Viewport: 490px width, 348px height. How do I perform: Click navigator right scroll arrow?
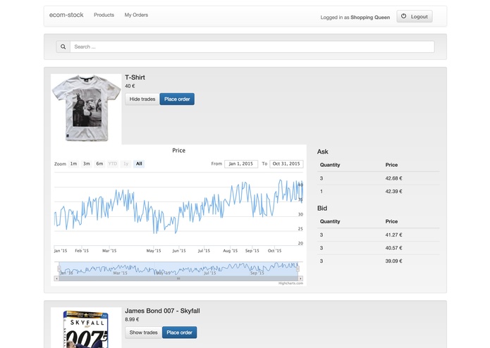click(x=300, y=278)
